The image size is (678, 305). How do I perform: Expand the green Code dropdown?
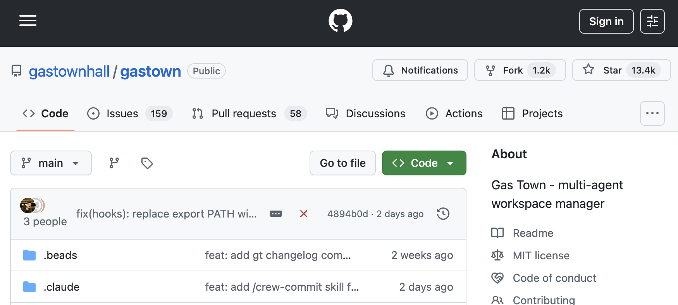pos(424,163)
